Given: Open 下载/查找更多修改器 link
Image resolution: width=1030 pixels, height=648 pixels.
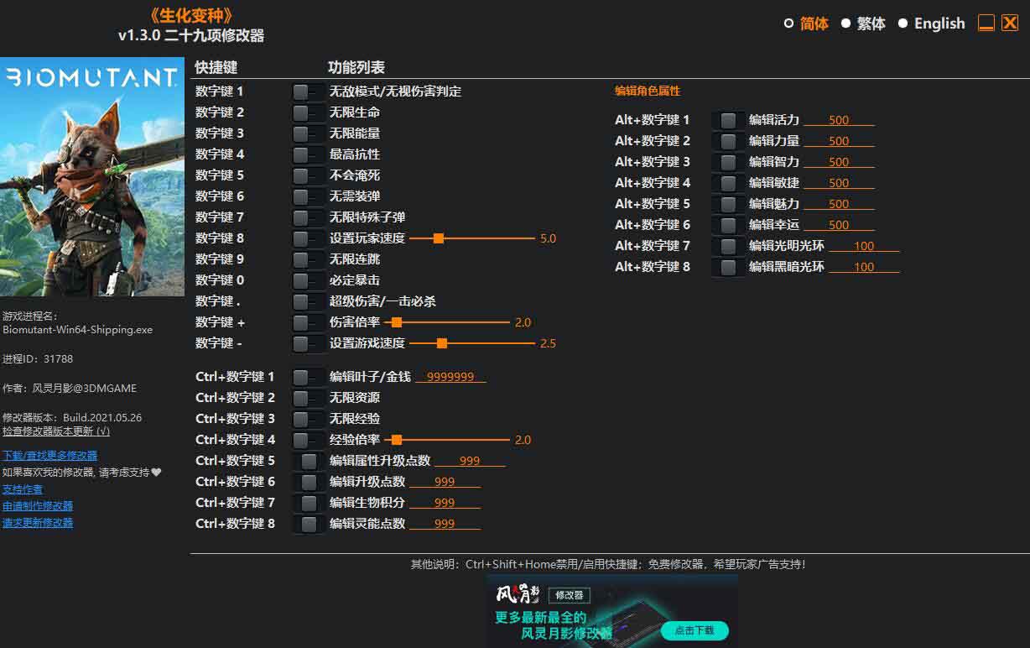Looking at the screenshot, I should pos(50,455).
